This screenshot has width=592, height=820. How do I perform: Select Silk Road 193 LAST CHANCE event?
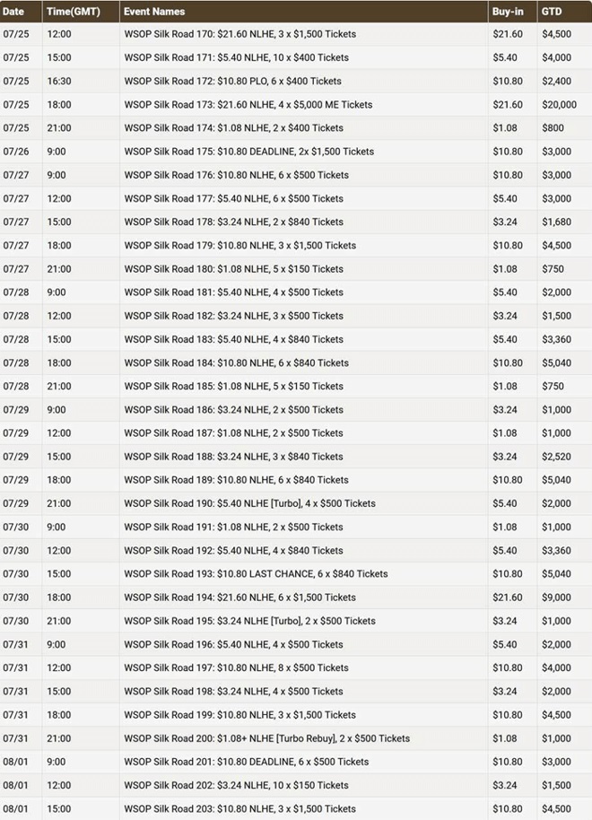[256, 573]
